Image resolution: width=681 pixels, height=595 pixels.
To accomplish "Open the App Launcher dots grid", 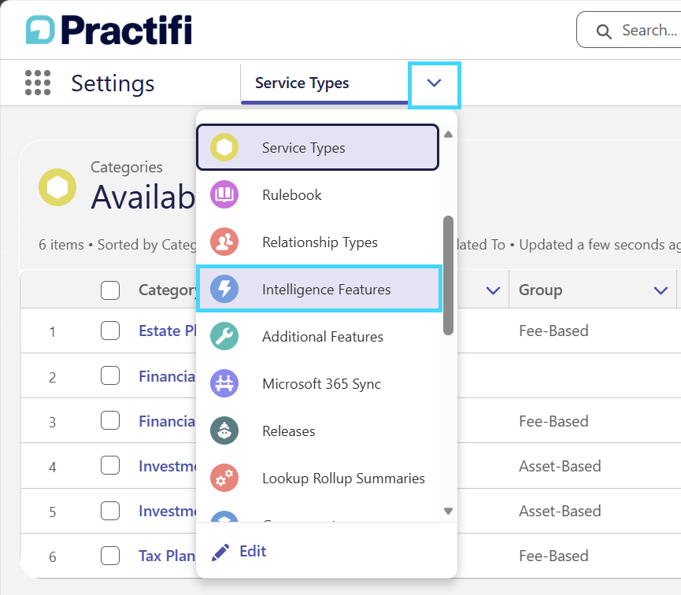I will [x=38, y=83].
